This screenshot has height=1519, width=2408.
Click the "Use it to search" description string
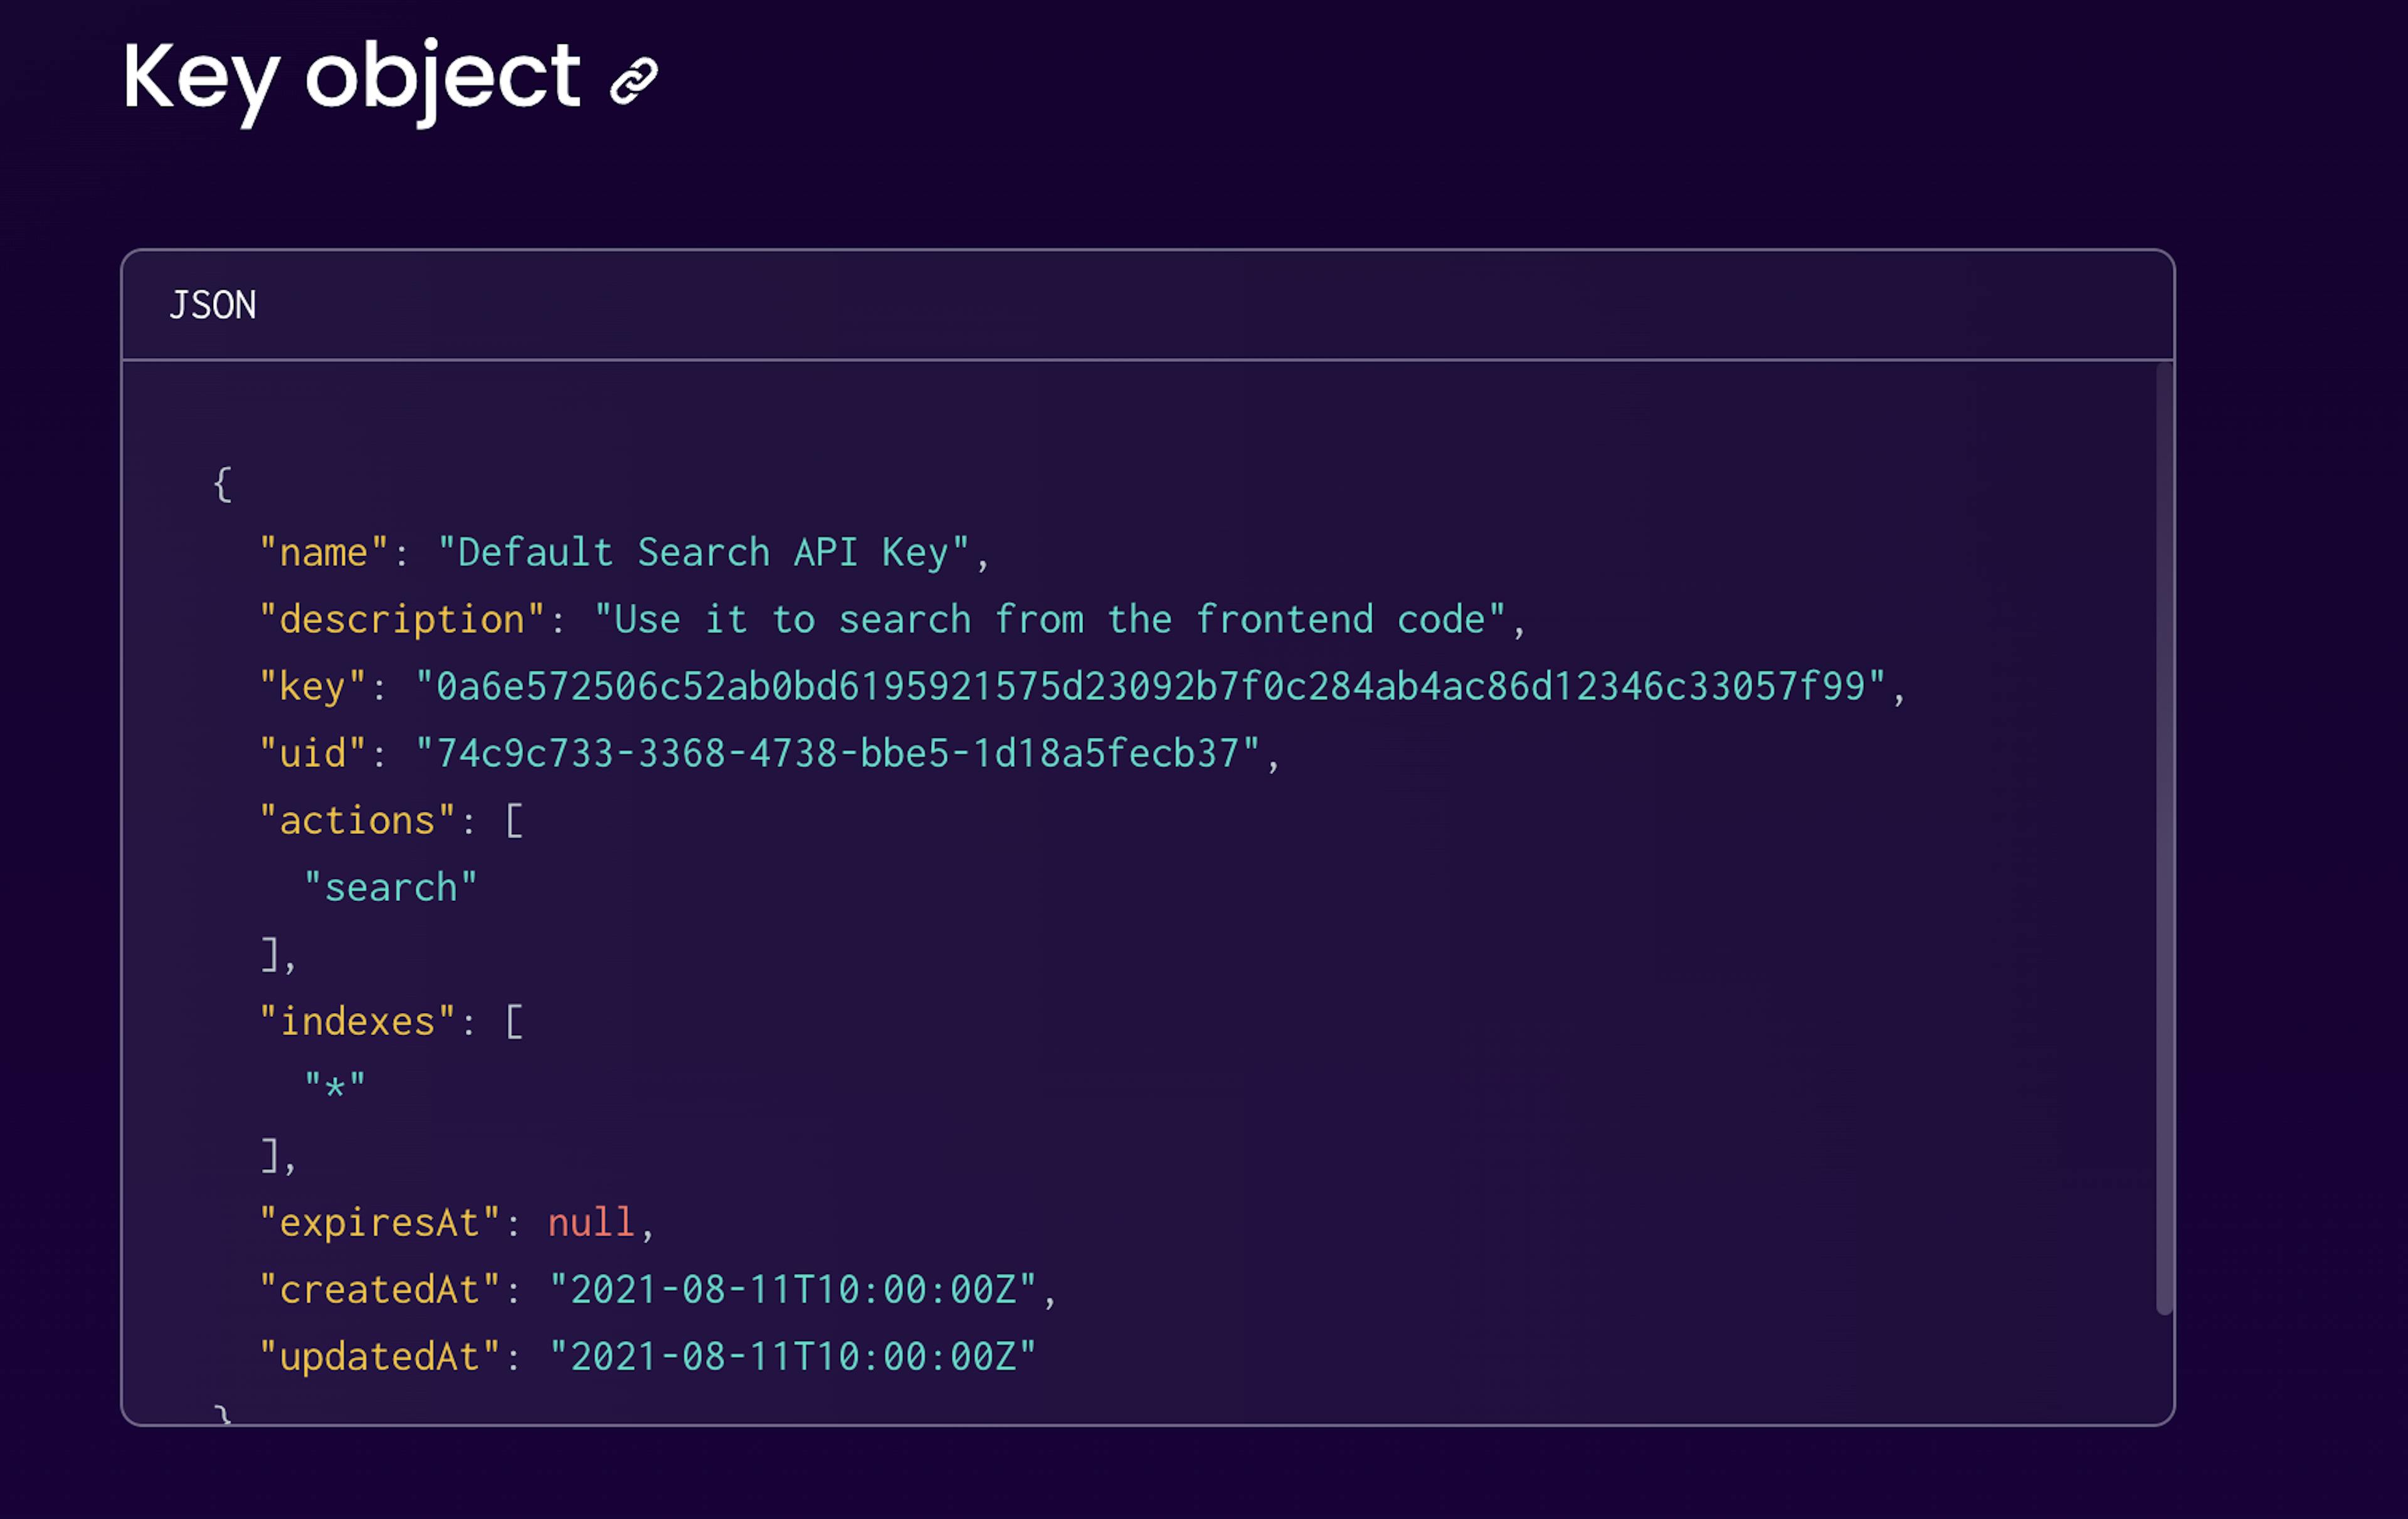[x=1050, y=620]
